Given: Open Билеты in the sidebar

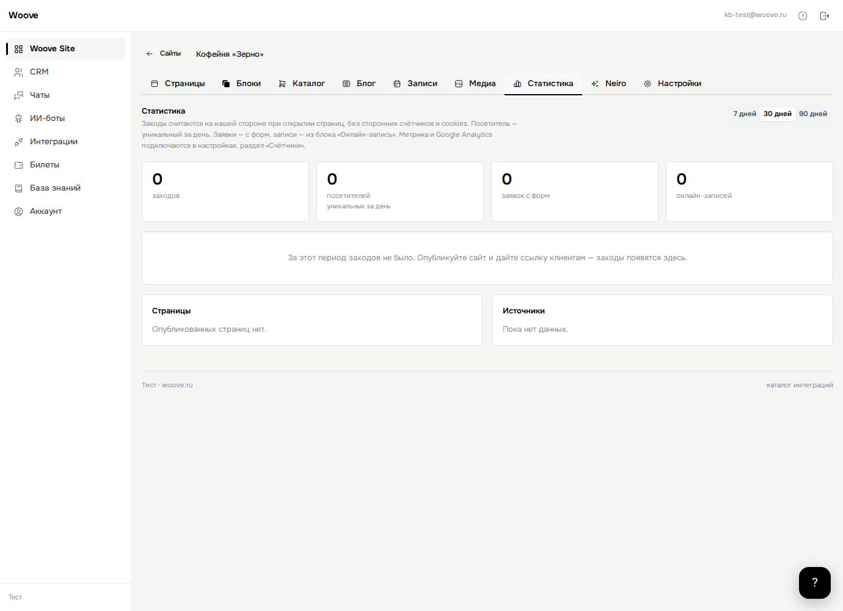Looking at the screenshot, I should 65,165.
